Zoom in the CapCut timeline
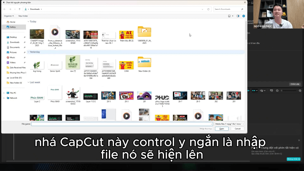Screen dimensions: 304x171 [x=300, y=91]
